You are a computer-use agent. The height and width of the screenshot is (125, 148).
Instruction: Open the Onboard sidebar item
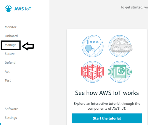point(11,36)
